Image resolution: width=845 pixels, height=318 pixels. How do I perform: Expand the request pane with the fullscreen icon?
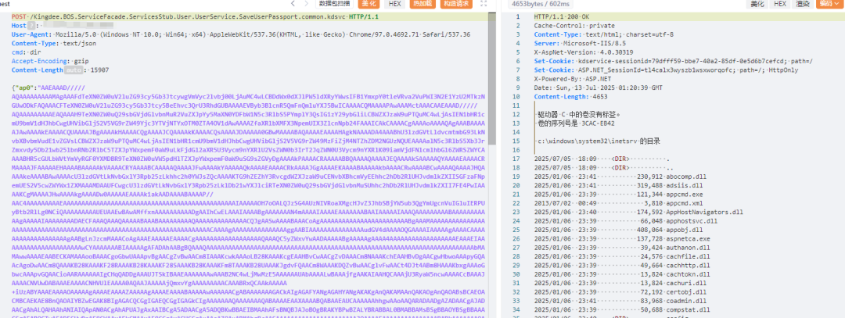point(484,4)
